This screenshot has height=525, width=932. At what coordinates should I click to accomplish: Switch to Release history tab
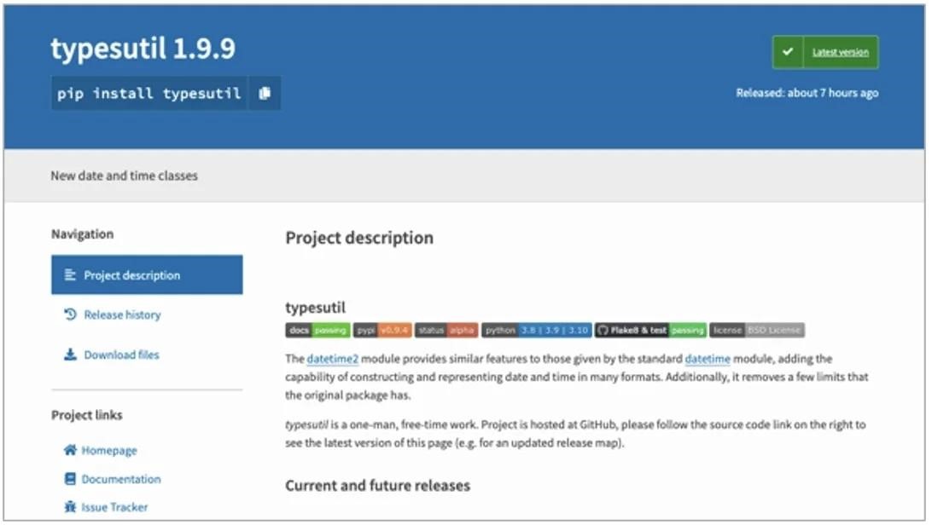tap(122, 314)
